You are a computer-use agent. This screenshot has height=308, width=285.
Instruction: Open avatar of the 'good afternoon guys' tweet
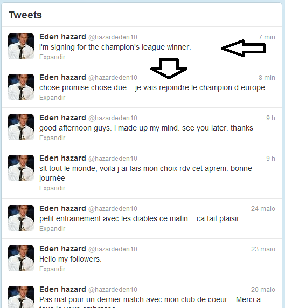(x=21, y=127)
